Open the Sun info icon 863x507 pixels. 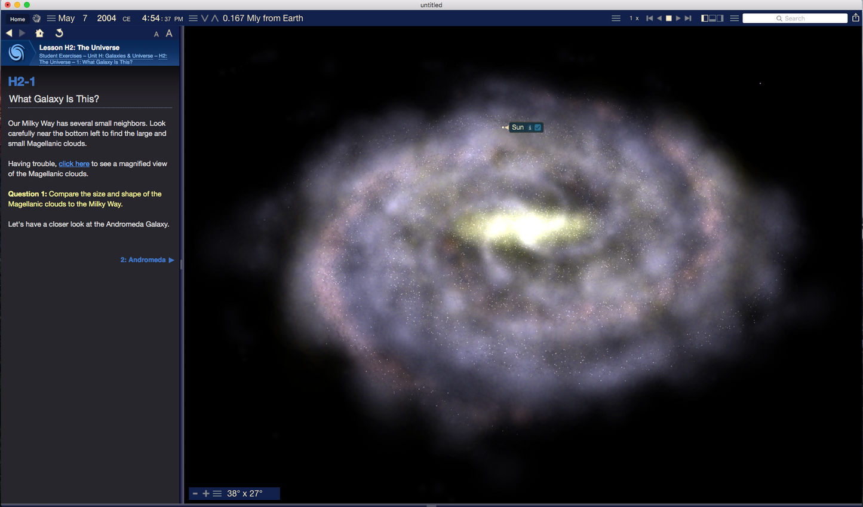pyautogui.click(x=529, y=127)
